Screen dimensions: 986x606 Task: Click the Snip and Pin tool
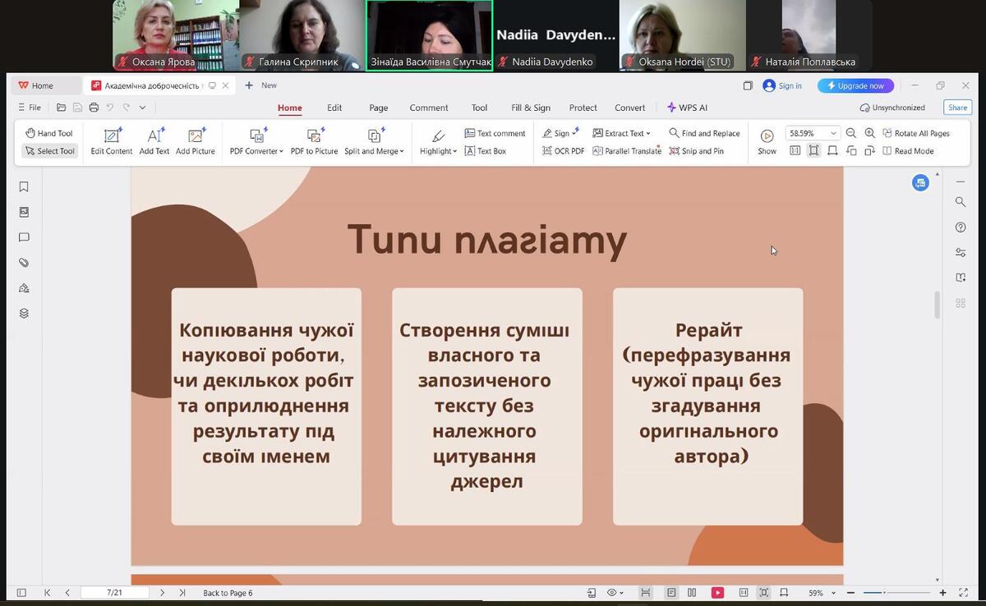[697, 151]
